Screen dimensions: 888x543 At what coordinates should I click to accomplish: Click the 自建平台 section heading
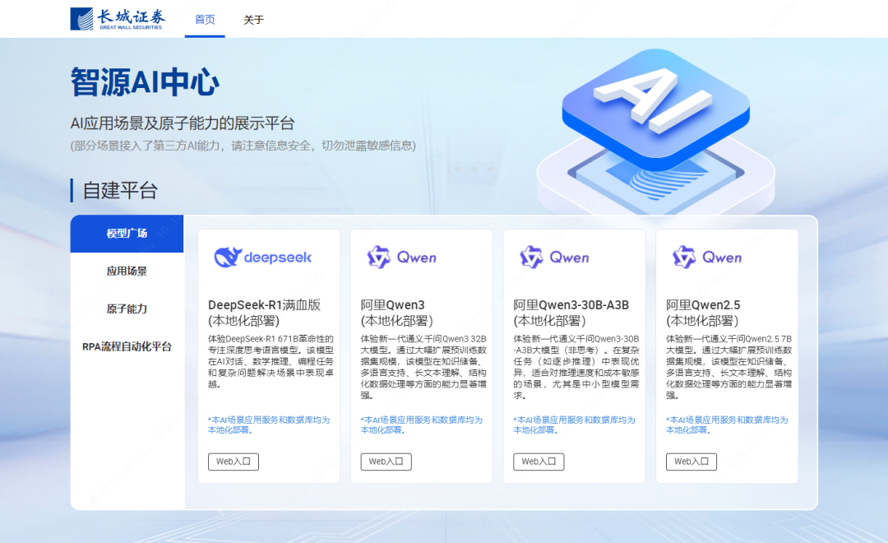pyautogui.click(x=120, y=190)
